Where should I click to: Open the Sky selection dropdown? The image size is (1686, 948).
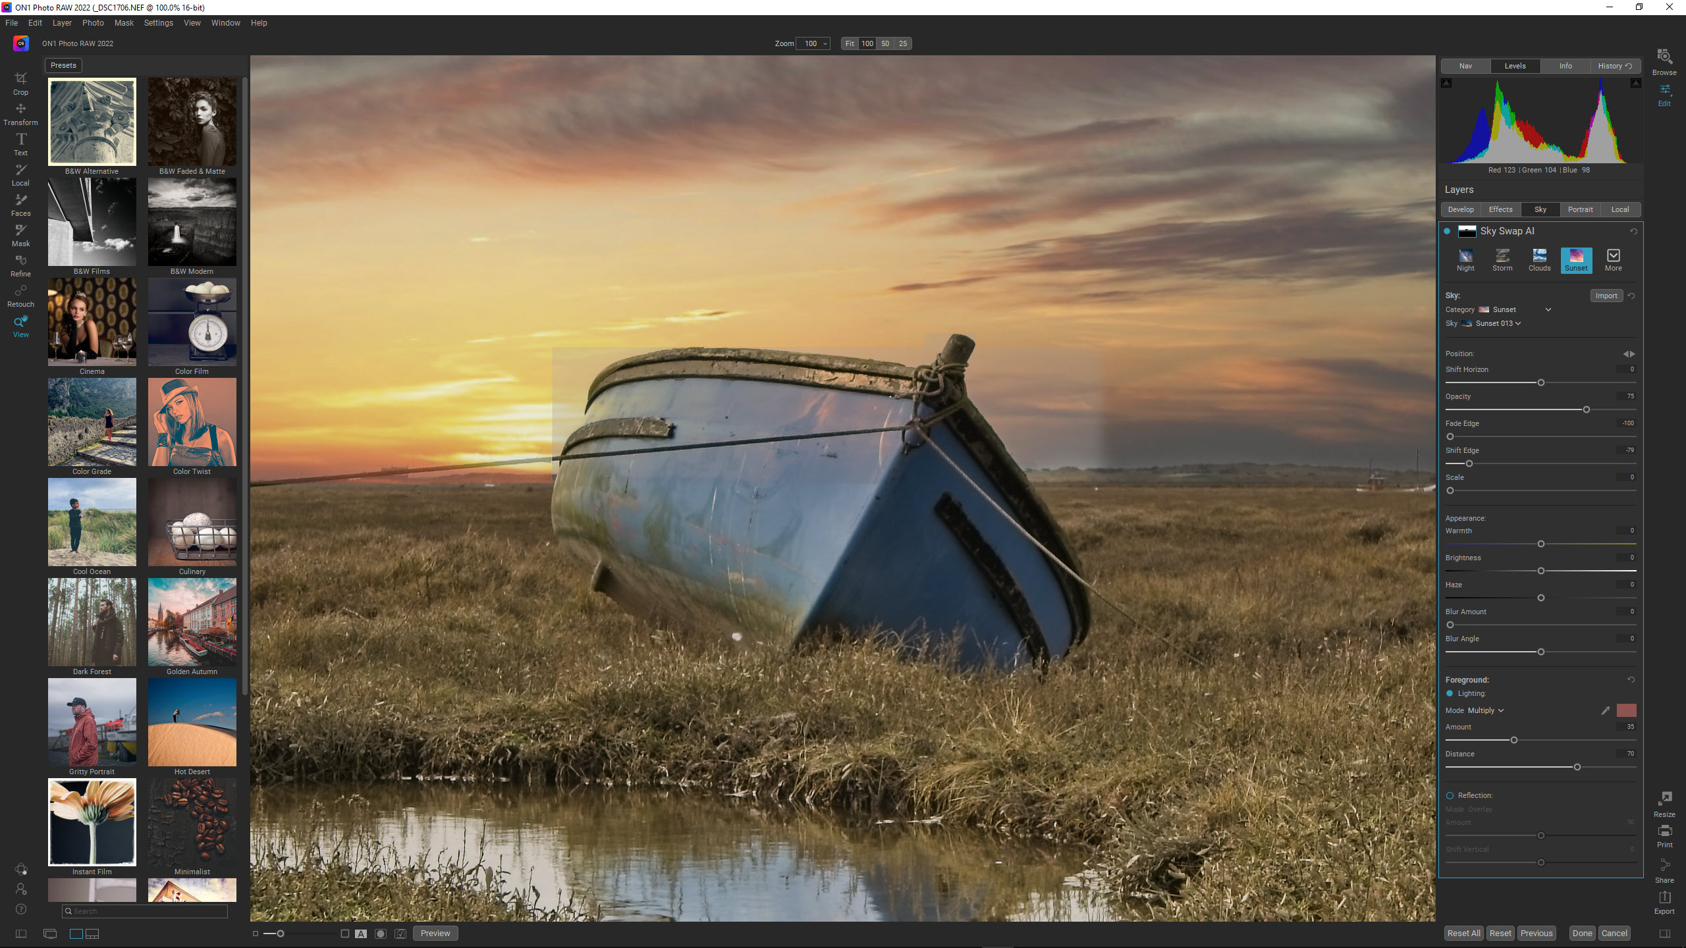[1495, 323]
